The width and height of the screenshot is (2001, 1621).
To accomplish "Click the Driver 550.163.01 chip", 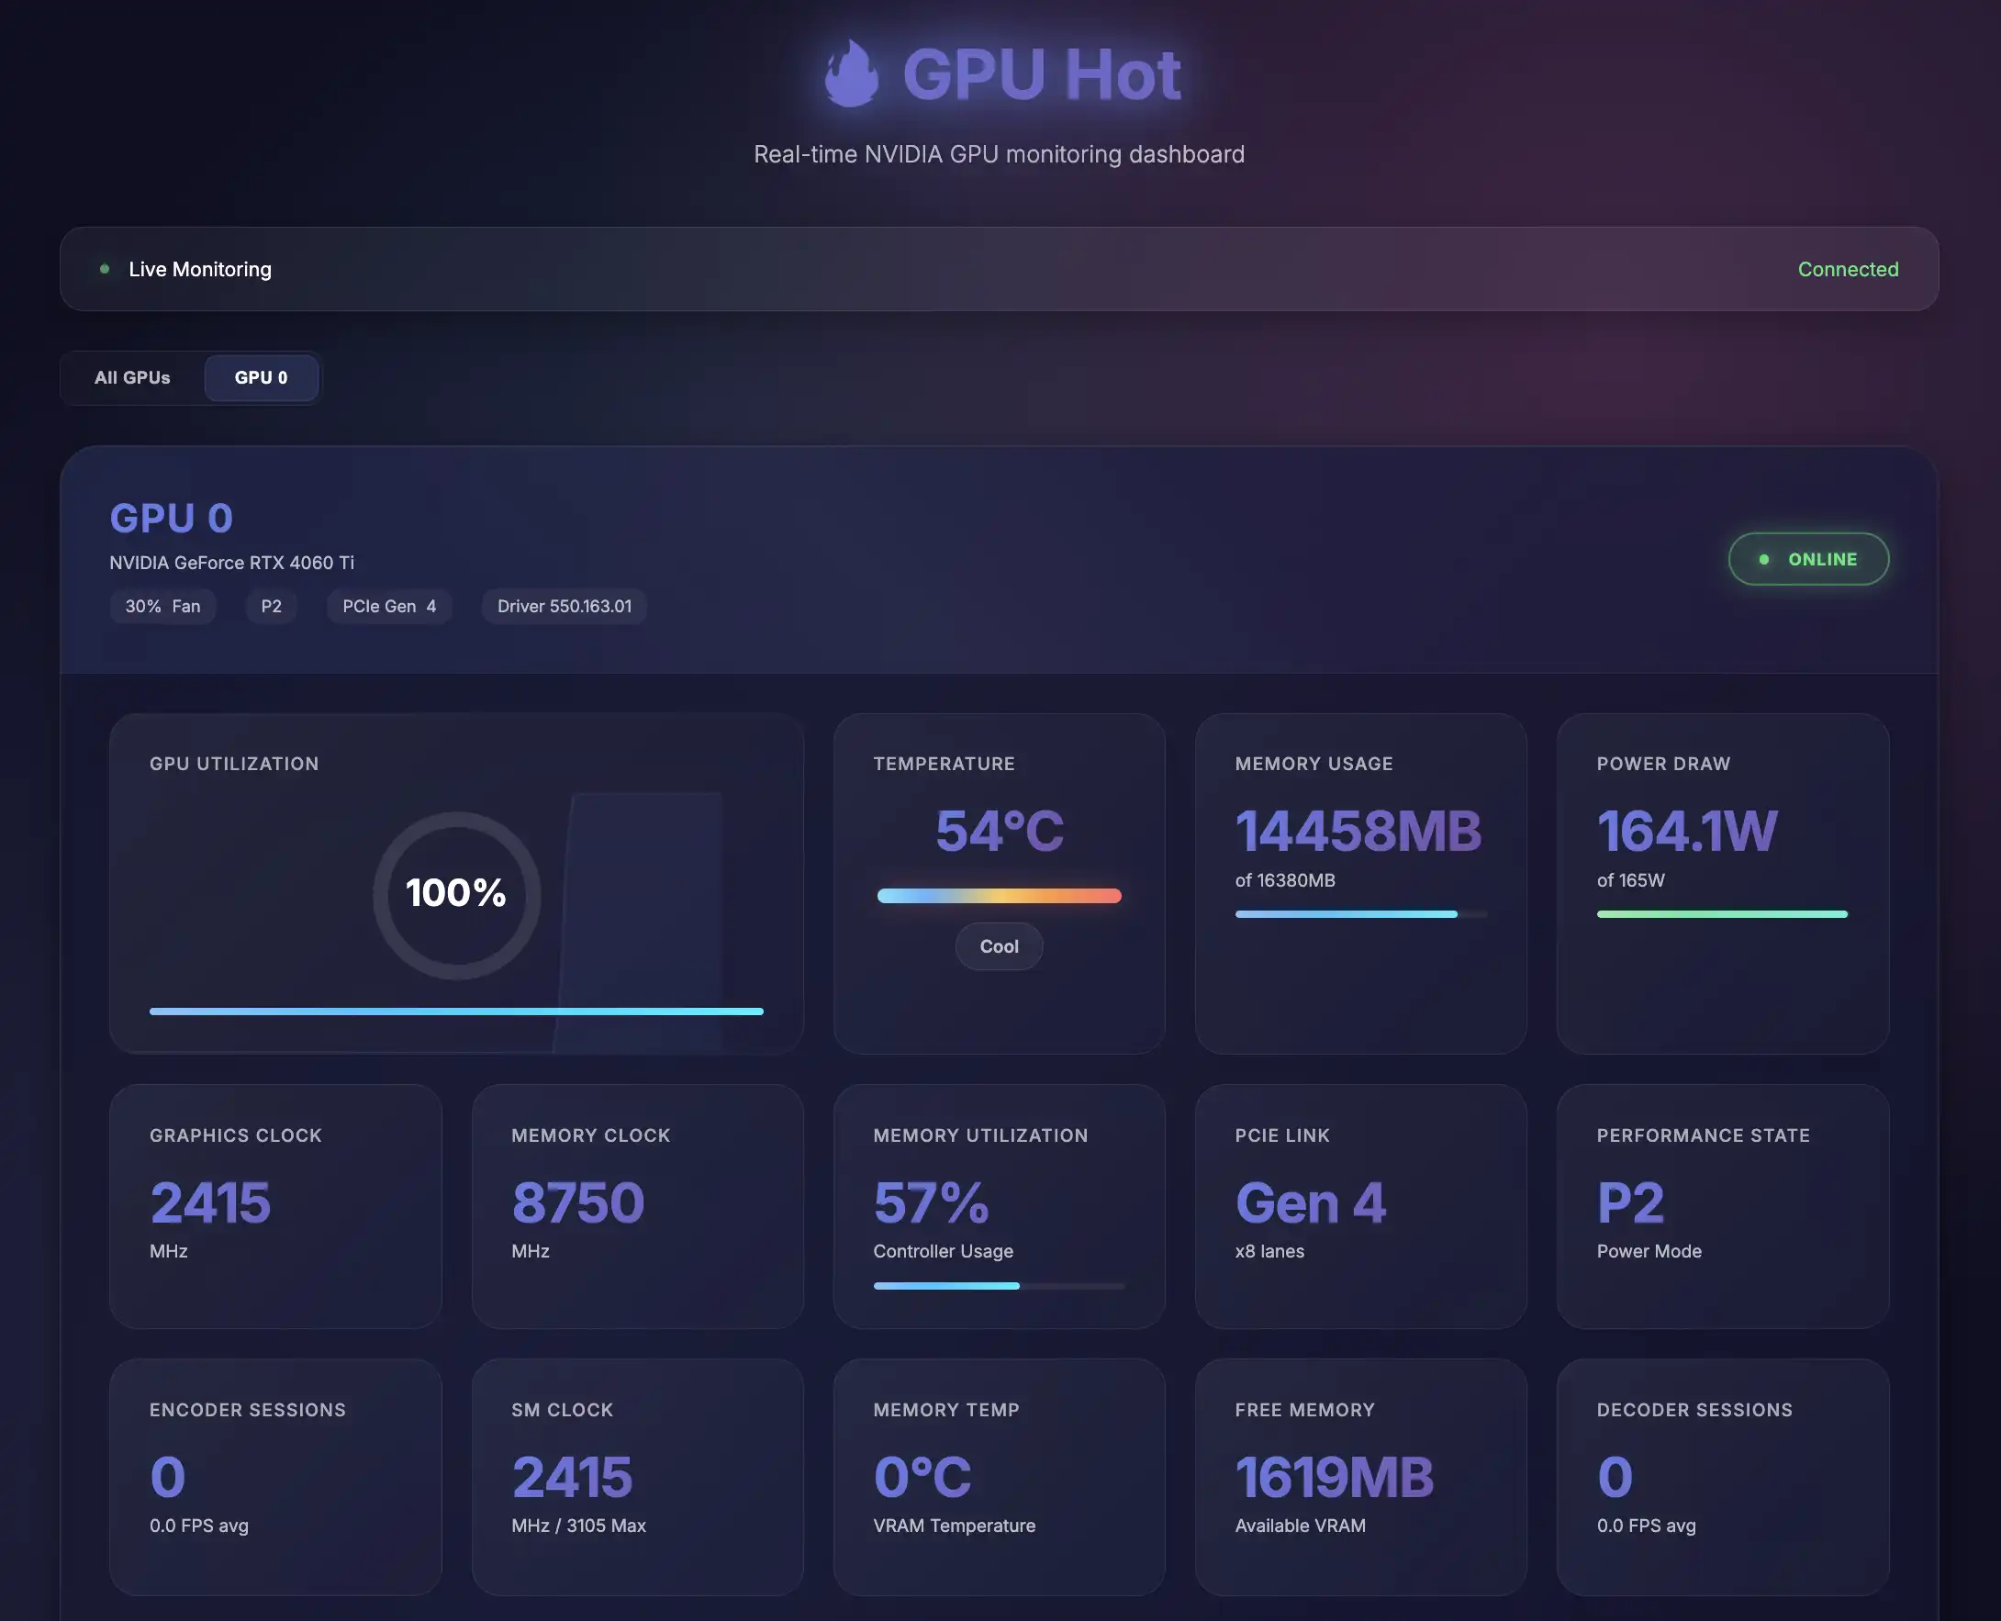I will click(x=564, y=606).
